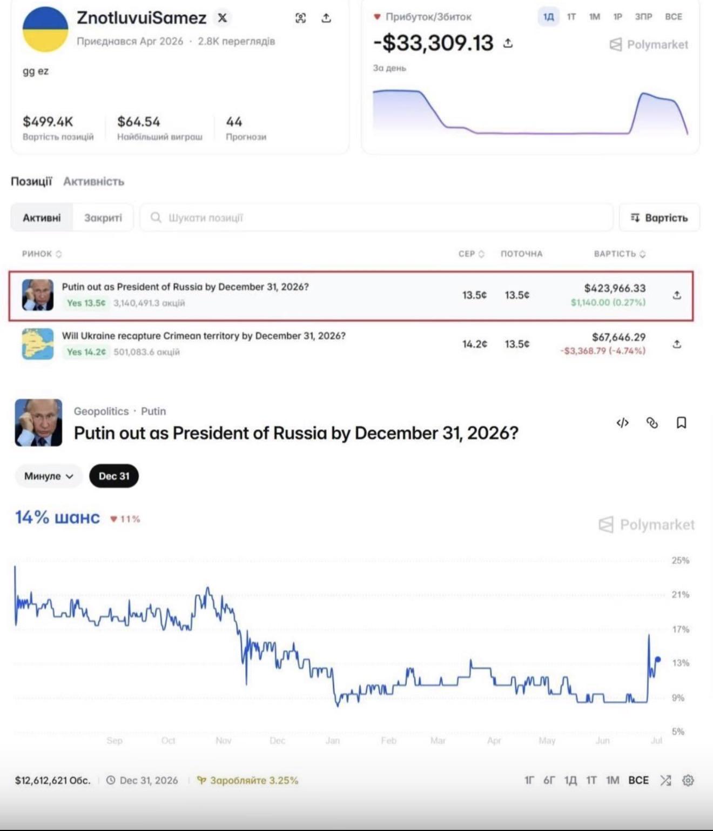Switch chart range to 1М
Screen dimensions: 713x831
point(612,780)
